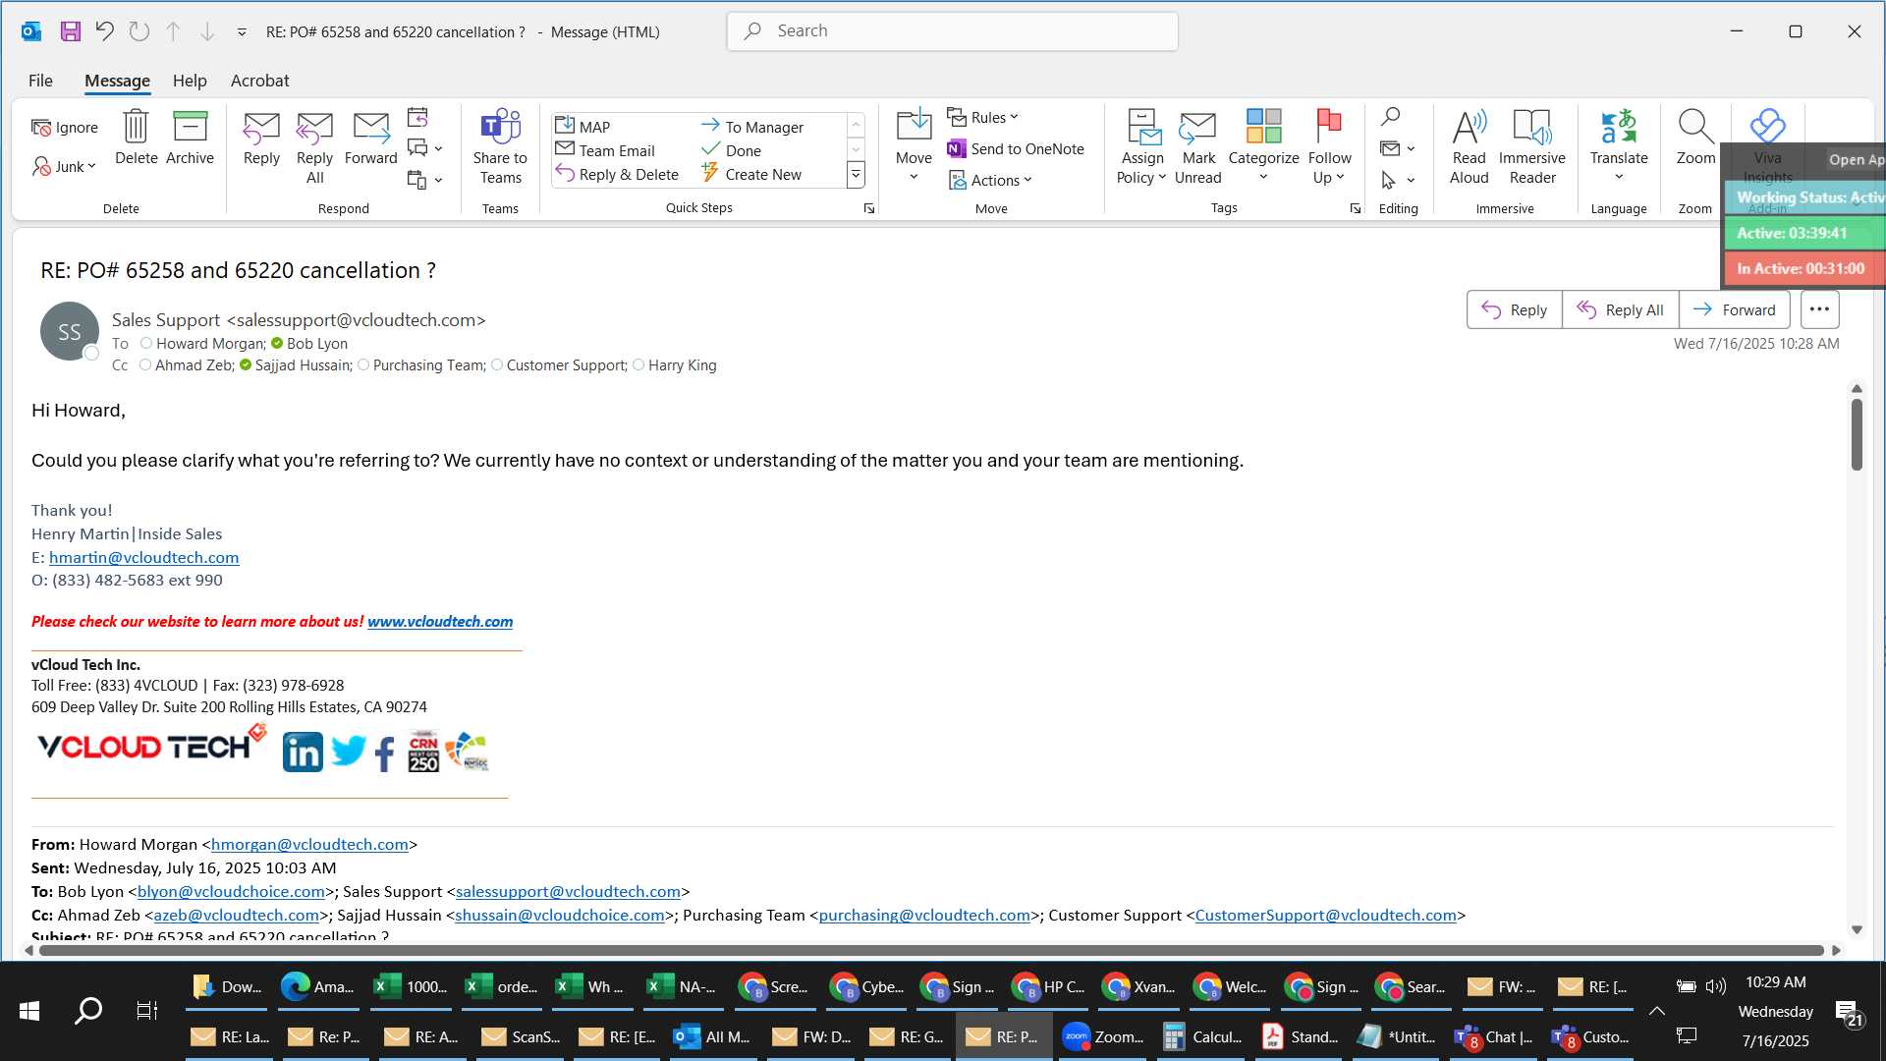
Task: Click Reply button in message header
Action: [x=1514, y=310]
